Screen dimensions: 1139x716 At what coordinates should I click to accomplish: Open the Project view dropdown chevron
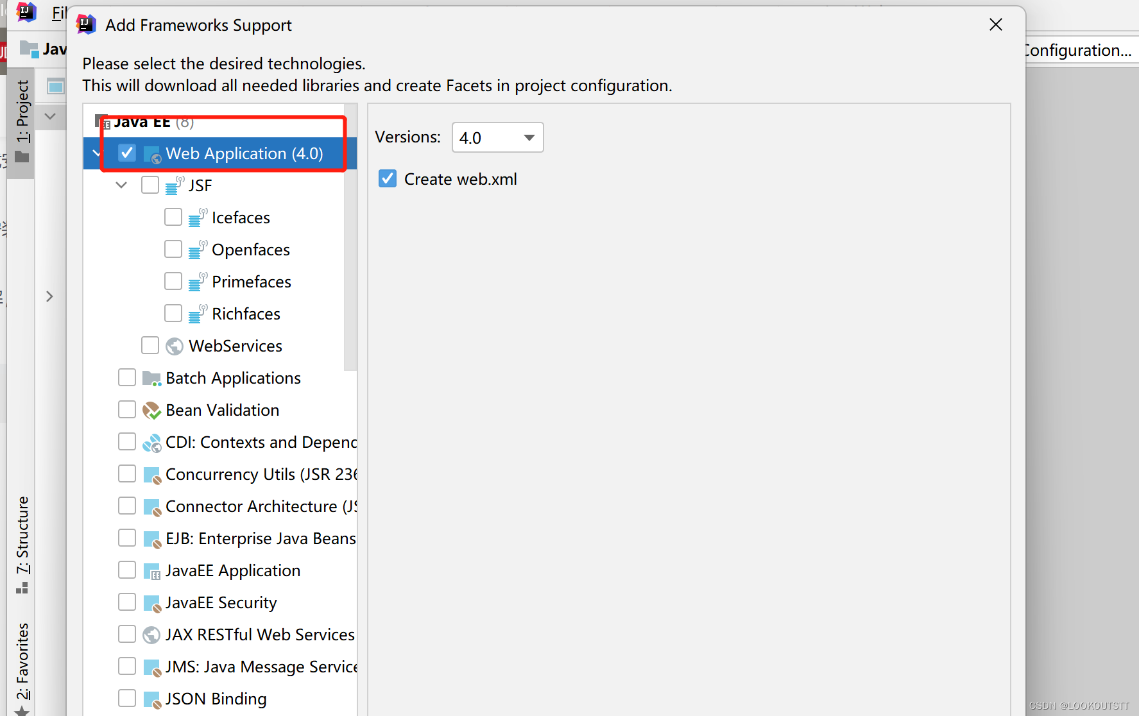(x=50, y=117)
